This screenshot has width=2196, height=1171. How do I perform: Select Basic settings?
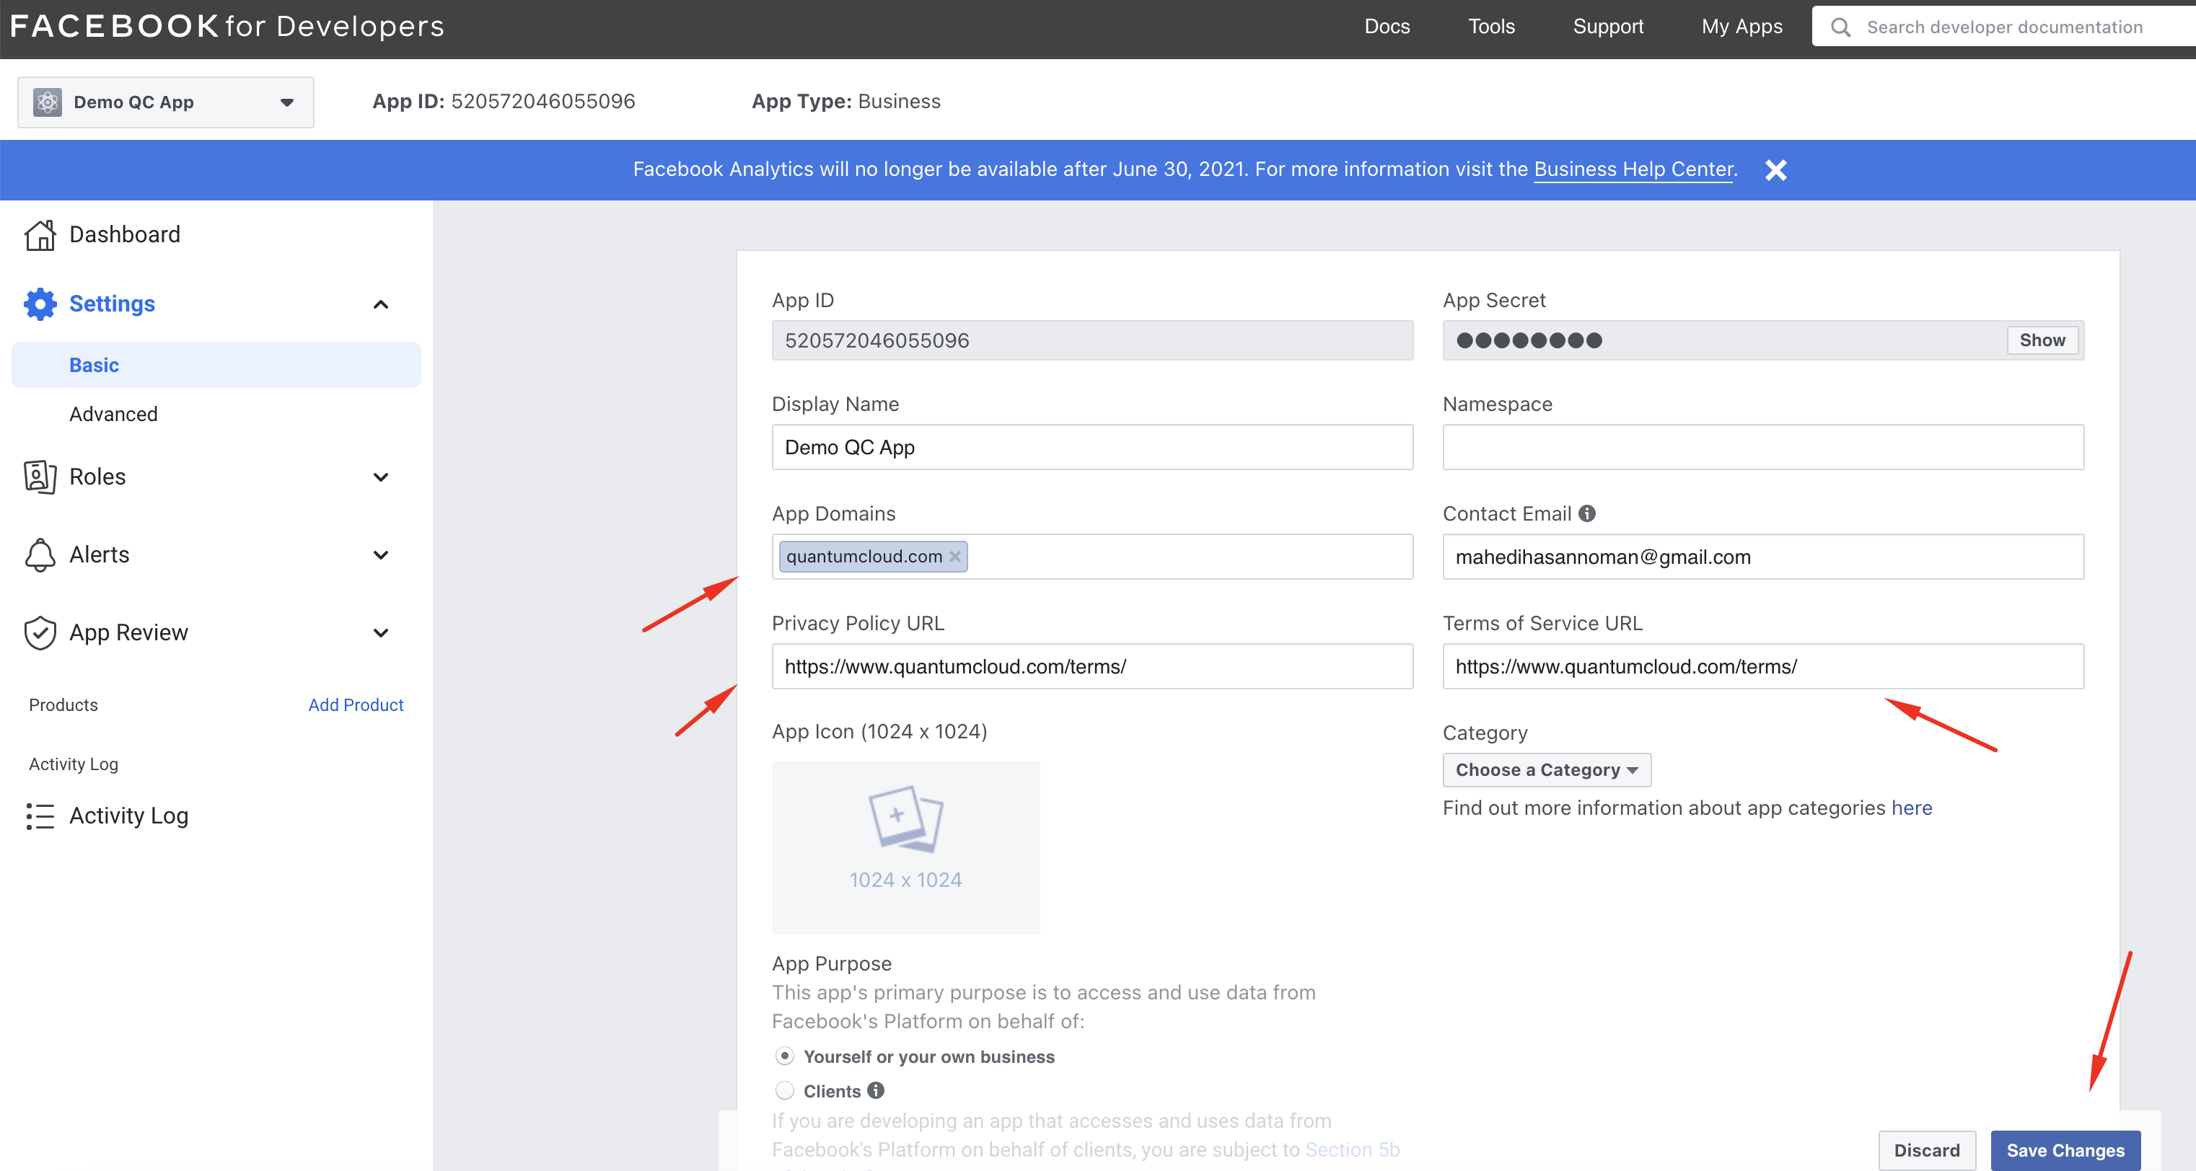click(216, 366)
